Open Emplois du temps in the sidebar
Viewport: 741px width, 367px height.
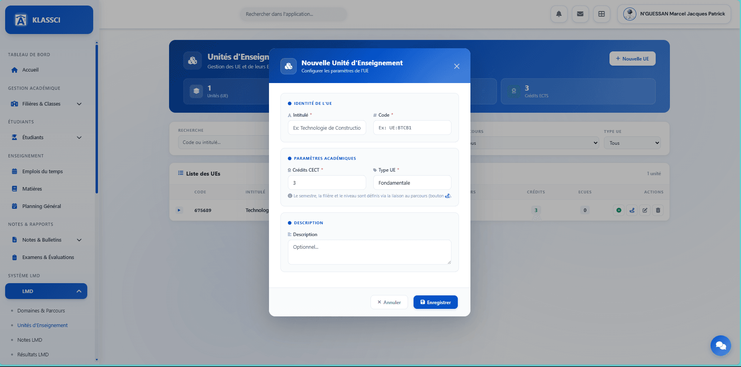pos(42,172)
